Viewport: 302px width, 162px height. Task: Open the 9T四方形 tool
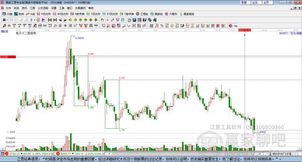[110, 14]
